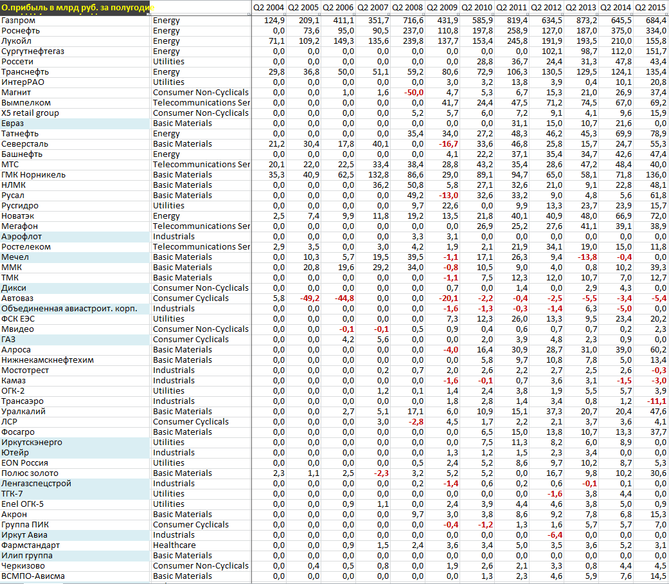
Task: Click the Новатэк row label
Action: 76,216
